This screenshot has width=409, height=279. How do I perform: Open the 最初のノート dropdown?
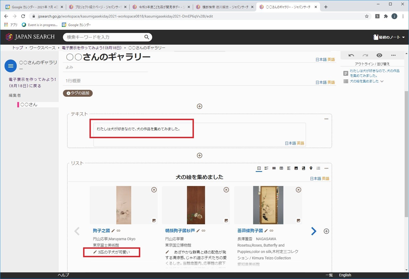click(389, 37)
